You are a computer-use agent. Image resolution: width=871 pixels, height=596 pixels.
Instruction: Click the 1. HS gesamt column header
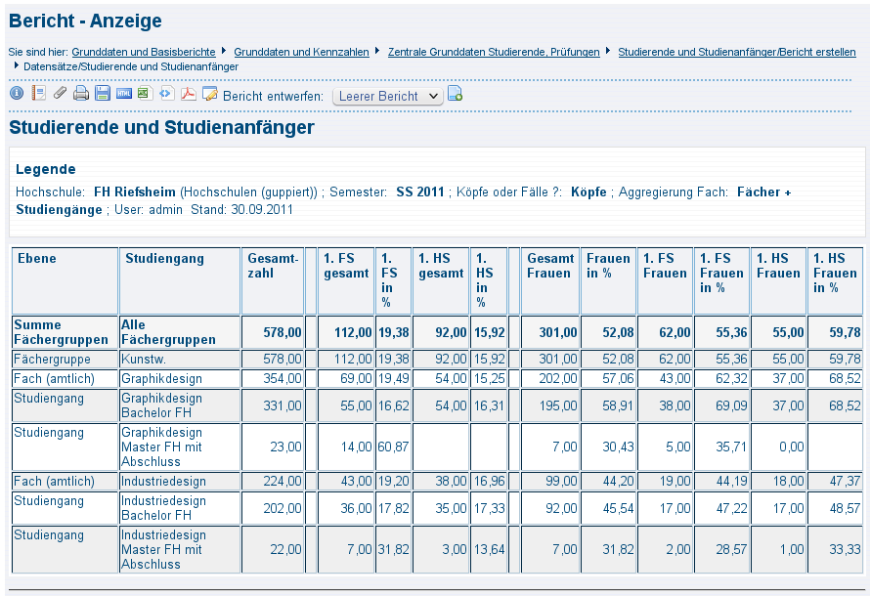coord(441,281)
